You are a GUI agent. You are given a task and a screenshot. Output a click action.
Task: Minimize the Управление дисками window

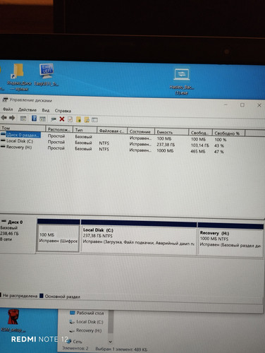pyautogui.click(x=226, y=104)
